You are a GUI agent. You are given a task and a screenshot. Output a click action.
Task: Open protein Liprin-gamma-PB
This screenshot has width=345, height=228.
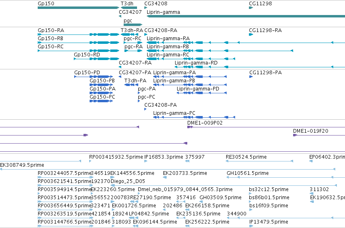174,81
